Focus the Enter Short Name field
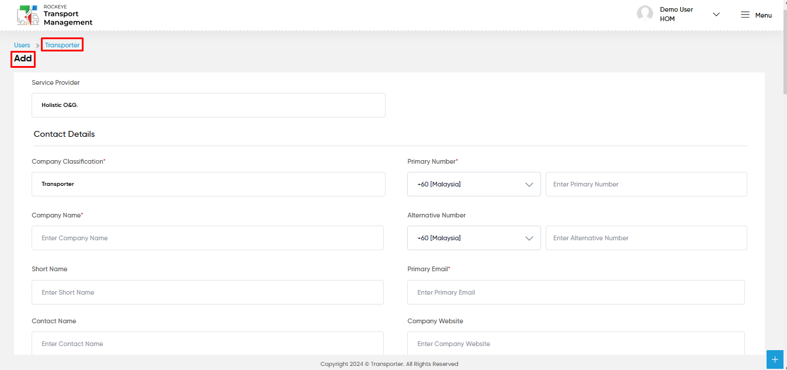 tap(207, 292)
